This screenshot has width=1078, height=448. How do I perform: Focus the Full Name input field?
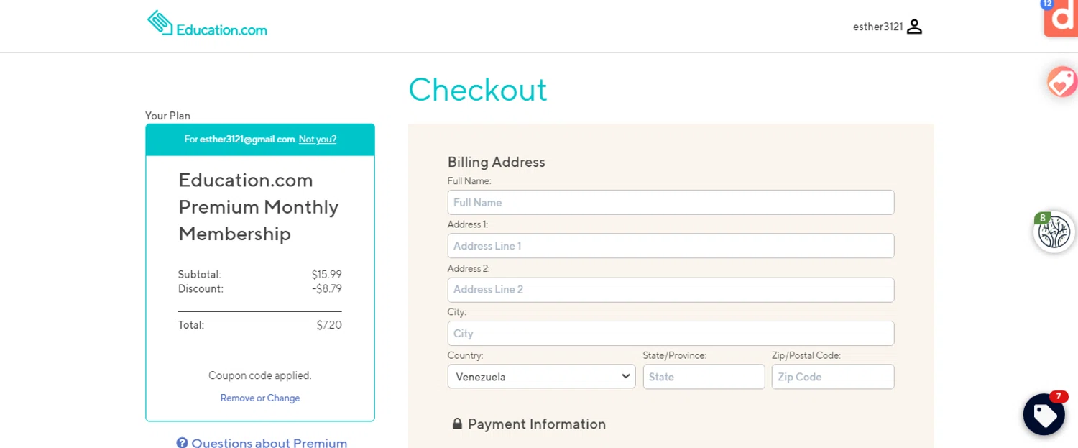click(x=671, y=203)
